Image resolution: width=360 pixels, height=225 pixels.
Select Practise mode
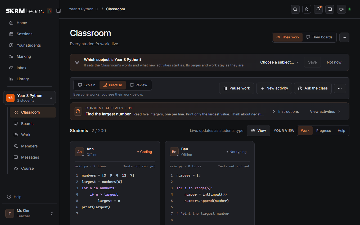pos(112,85)
